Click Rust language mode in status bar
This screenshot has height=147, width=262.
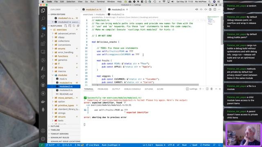pyautogui.click(x=184, y=145)
